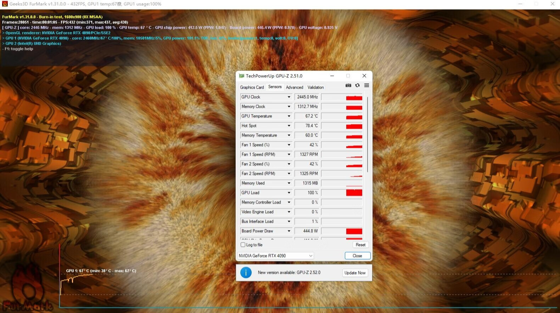Click the GPU-Z refresh icon
Image resolution: width=560 pixels, height=313 pixels.
(x=357, y=85)
